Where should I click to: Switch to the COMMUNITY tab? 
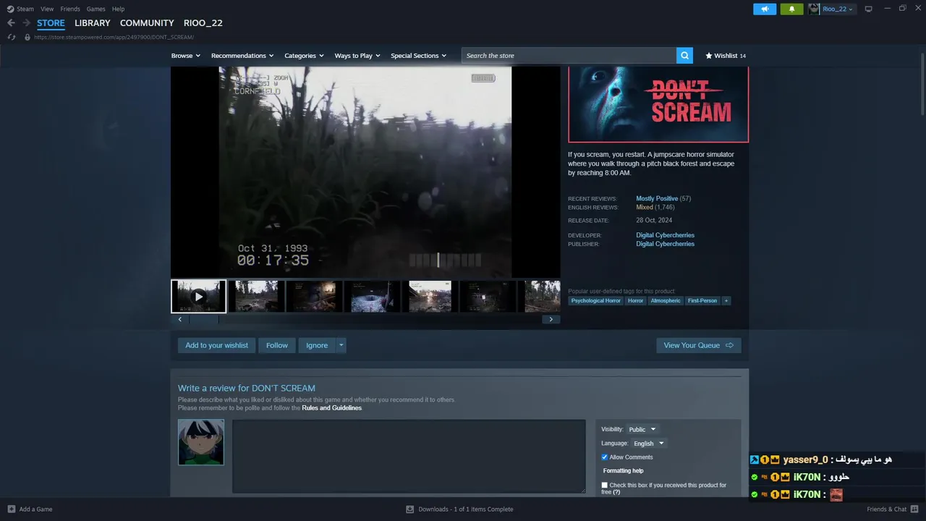tap(147, 23)
